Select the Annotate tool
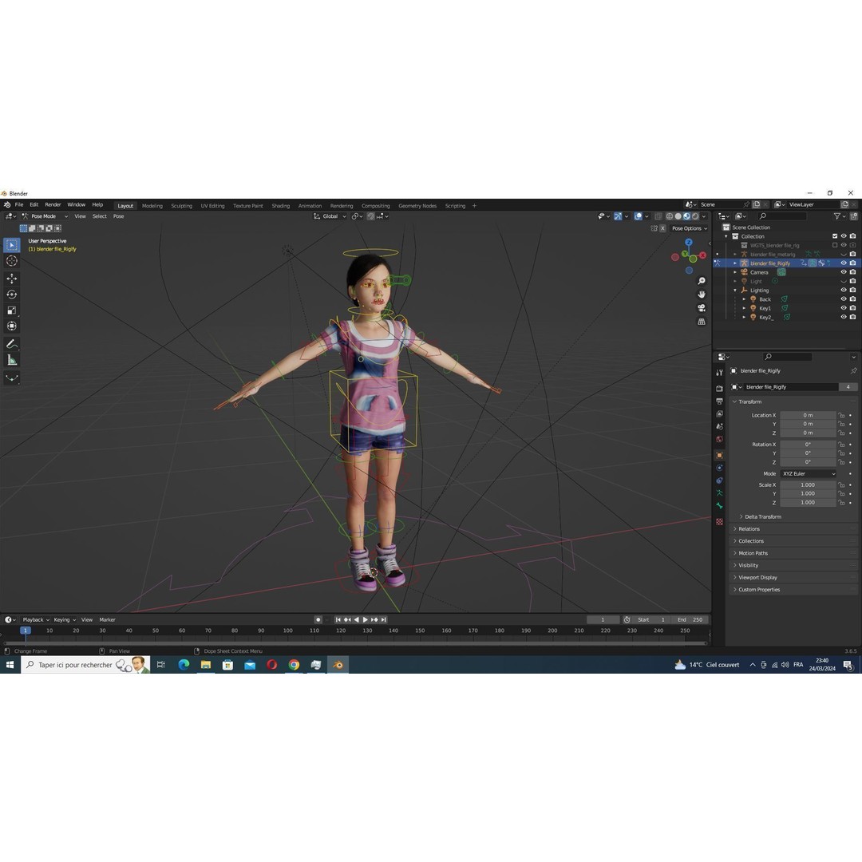 (11, 344)
